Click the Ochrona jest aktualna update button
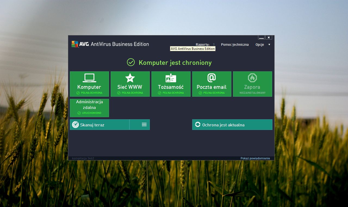This screenshot has height=207, width=348. point(232,124)
